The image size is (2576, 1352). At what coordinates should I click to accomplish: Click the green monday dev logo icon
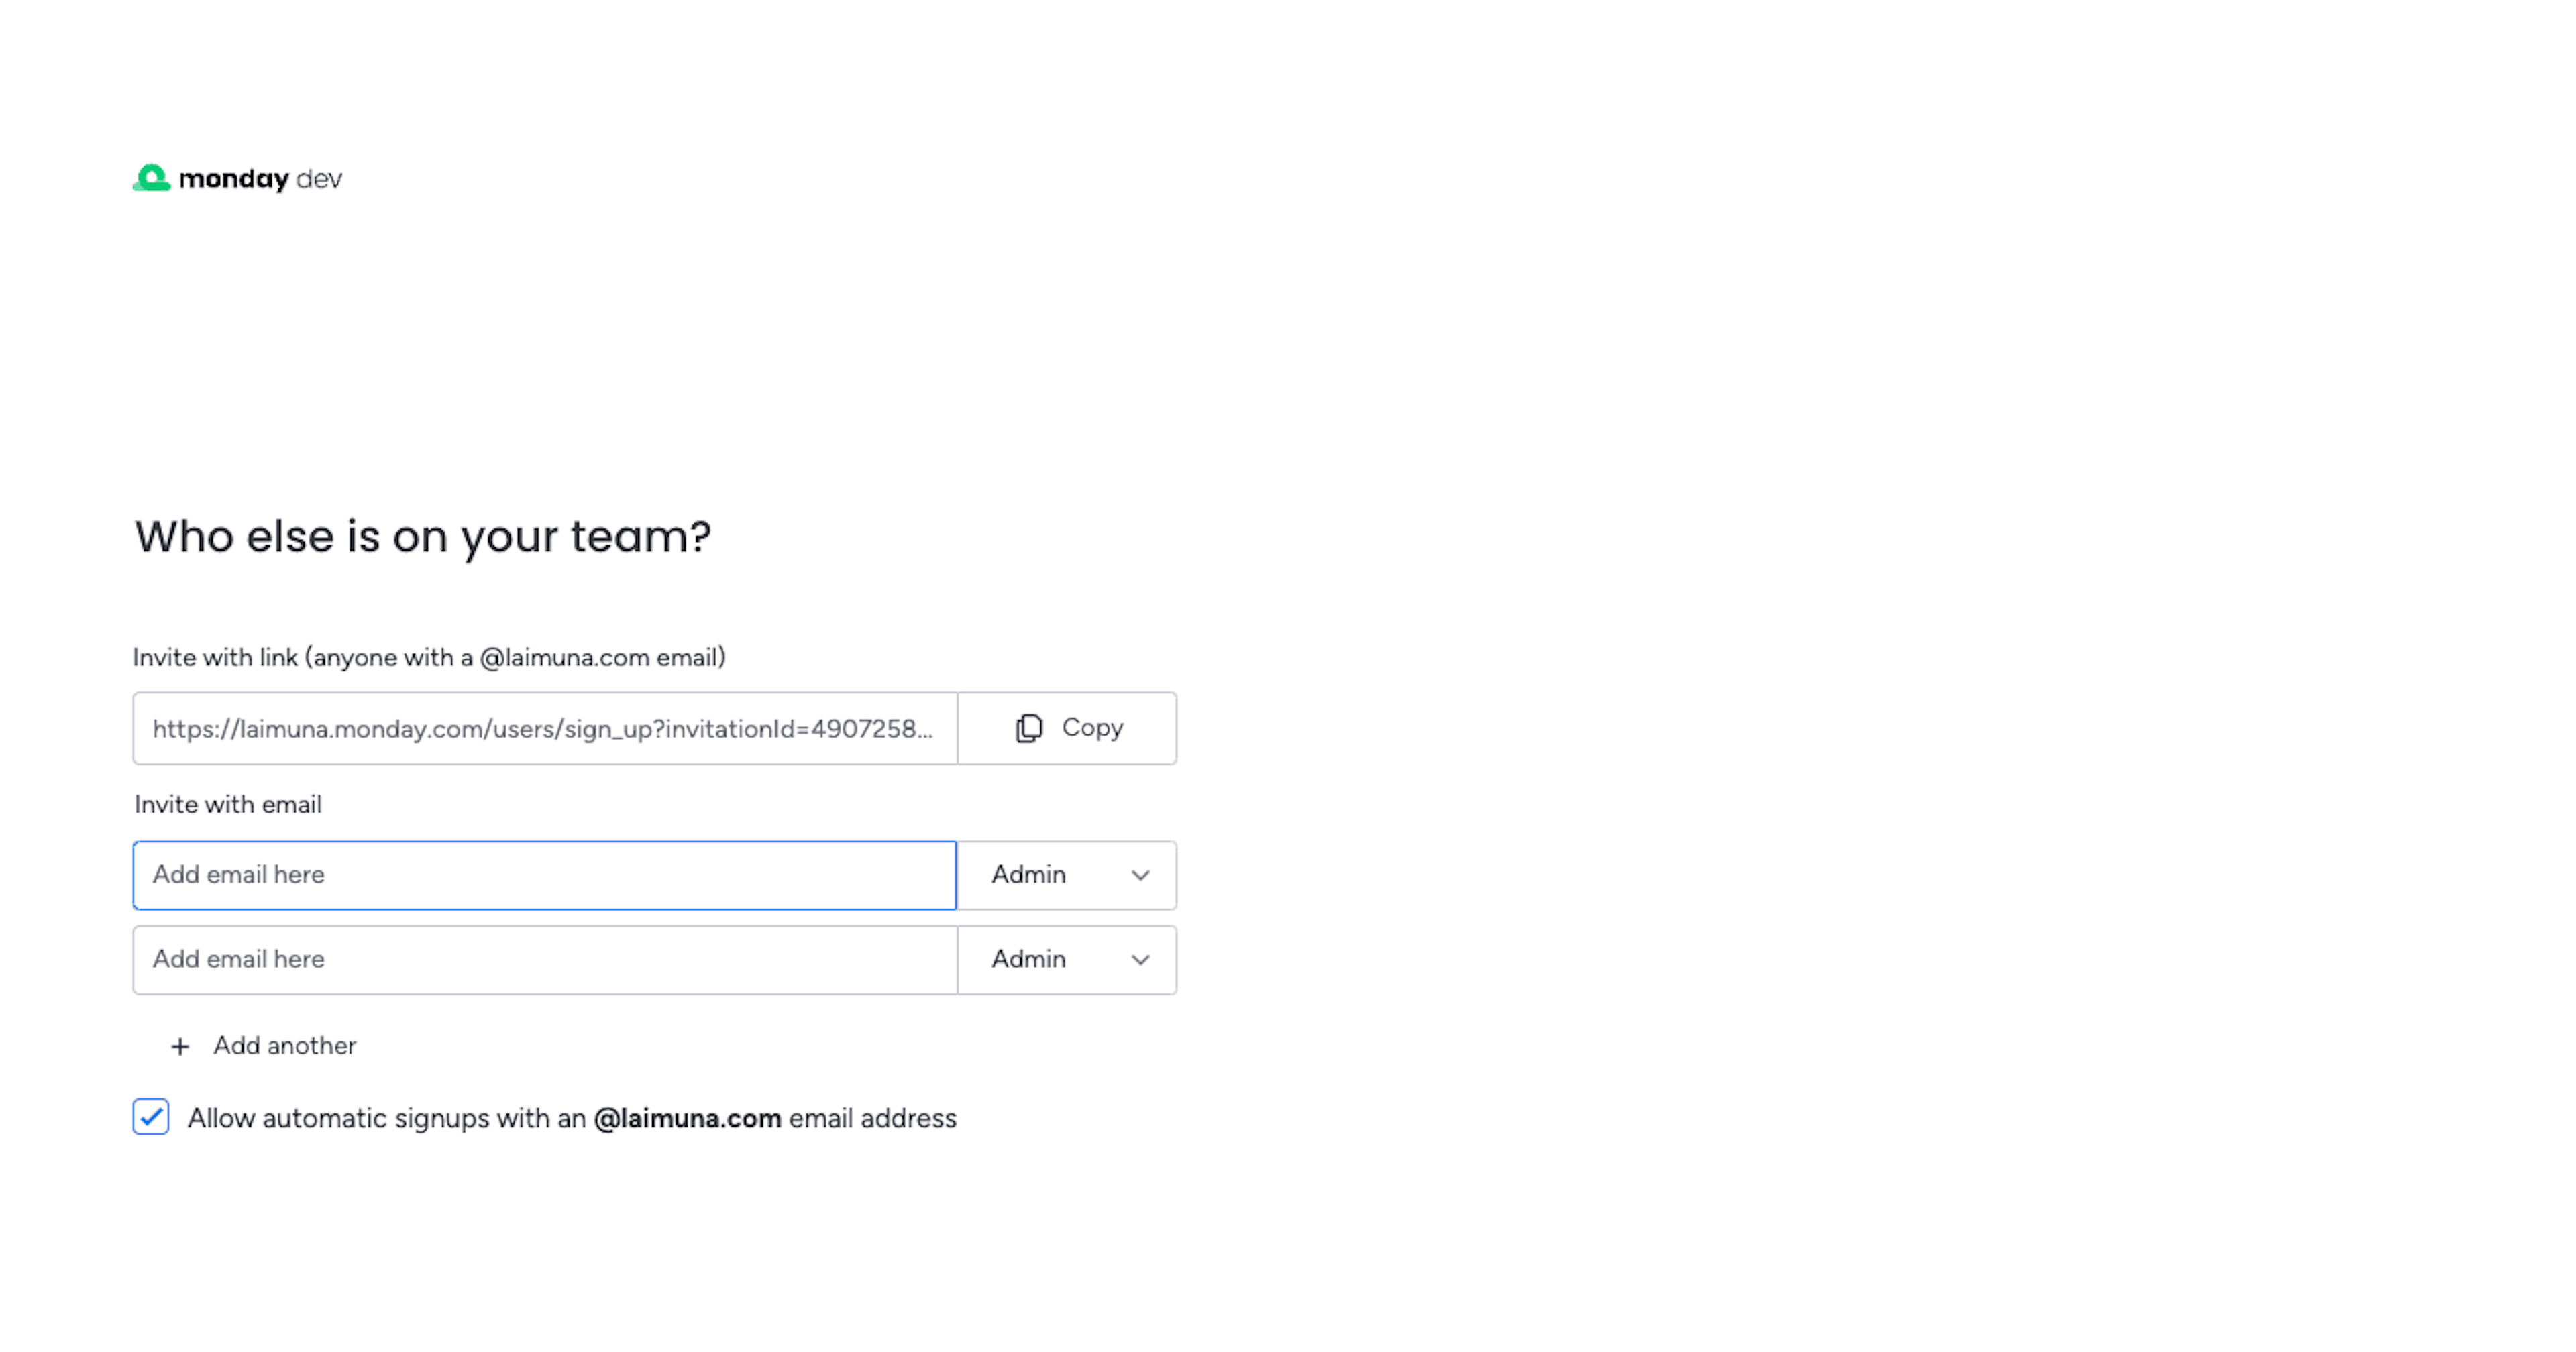[x=152, y=178]
